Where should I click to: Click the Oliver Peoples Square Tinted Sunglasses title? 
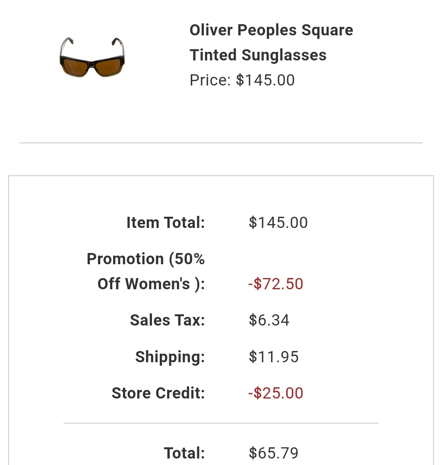pyautogui.click(x=271, y=42)
